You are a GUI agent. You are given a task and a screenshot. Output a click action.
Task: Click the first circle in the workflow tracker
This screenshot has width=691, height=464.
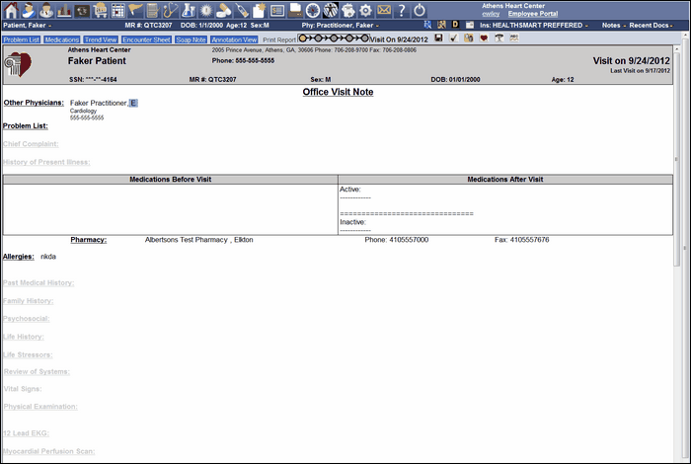click(x=303, y=39)
